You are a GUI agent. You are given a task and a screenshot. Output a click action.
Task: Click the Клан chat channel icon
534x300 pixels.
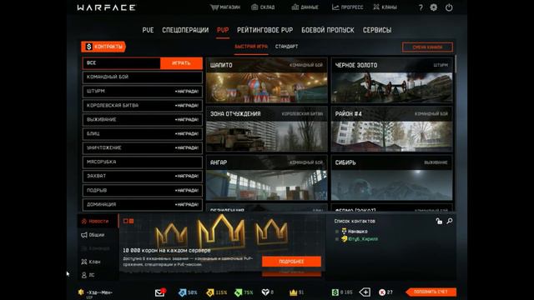click(84, 262)
